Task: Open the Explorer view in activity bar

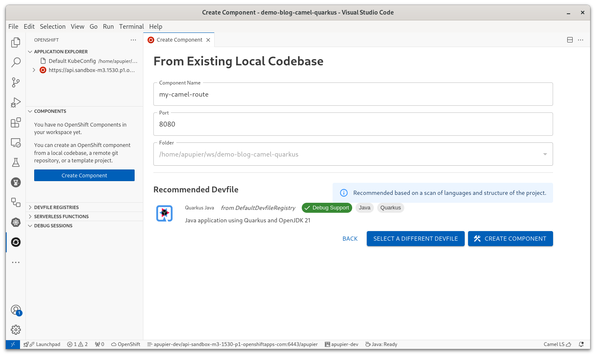Action: pyautogui.click(x=16, y=42)
